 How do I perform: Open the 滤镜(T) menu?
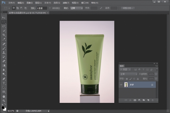(x=66, y=3)
